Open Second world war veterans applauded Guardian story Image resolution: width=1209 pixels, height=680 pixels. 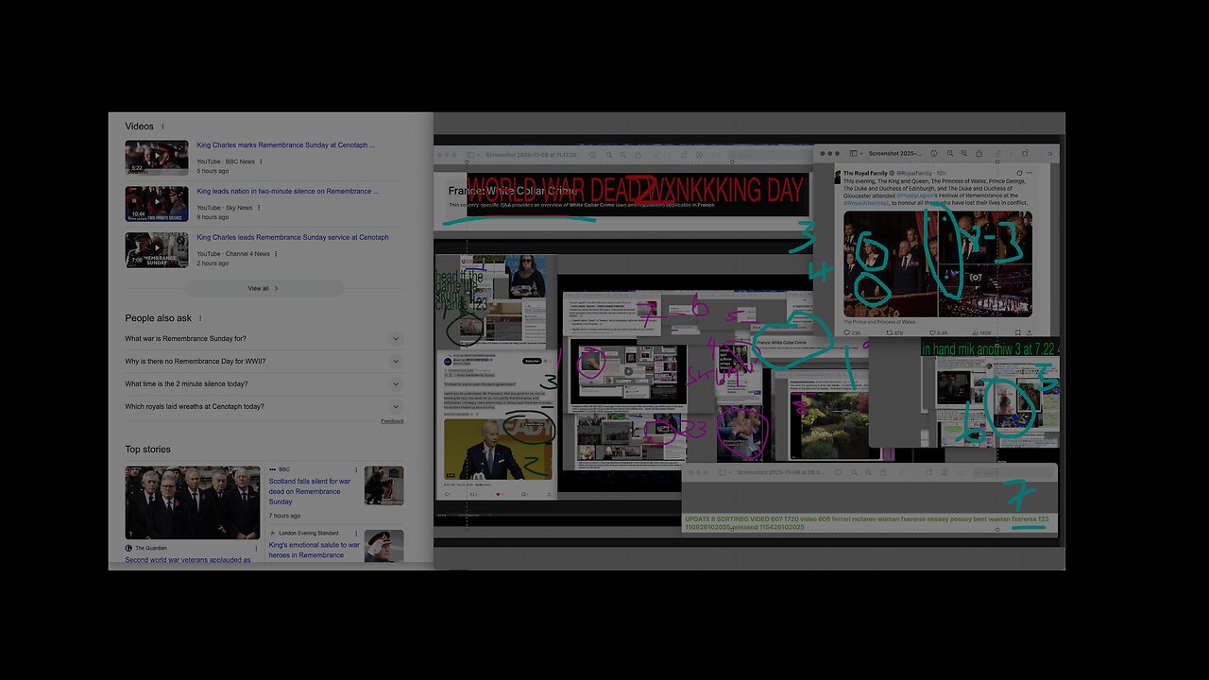pyautogui.click(x=188, y=560)
